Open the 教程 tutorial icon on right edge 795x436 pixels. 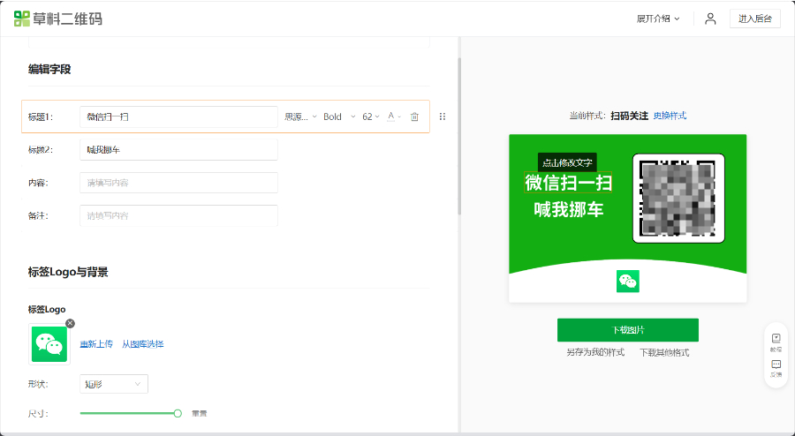(776, 342)
